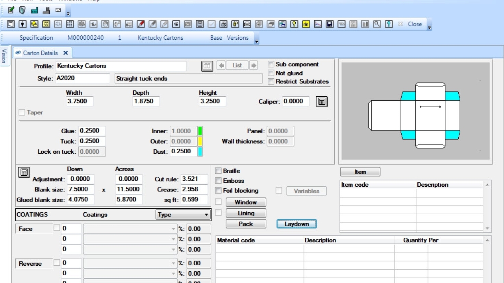This screenshot has width=504, height=283.
Task: Click the blue cascading windows toolbar icon
Action: [x=282, y=24]
